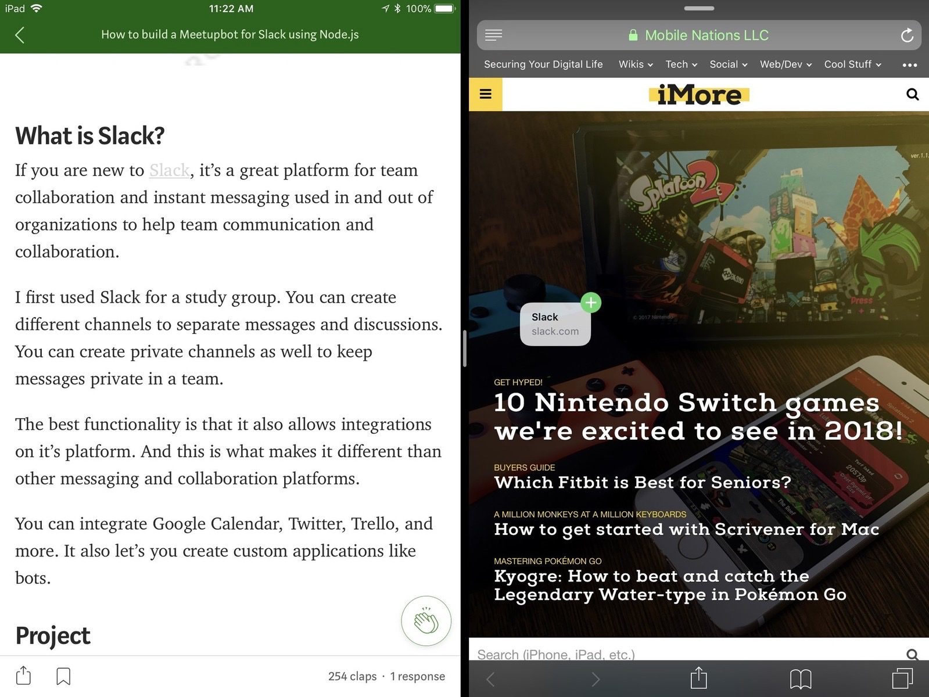Tap the clap button on the article
This screenshot has height=697, width=929.
pos(426,621)
